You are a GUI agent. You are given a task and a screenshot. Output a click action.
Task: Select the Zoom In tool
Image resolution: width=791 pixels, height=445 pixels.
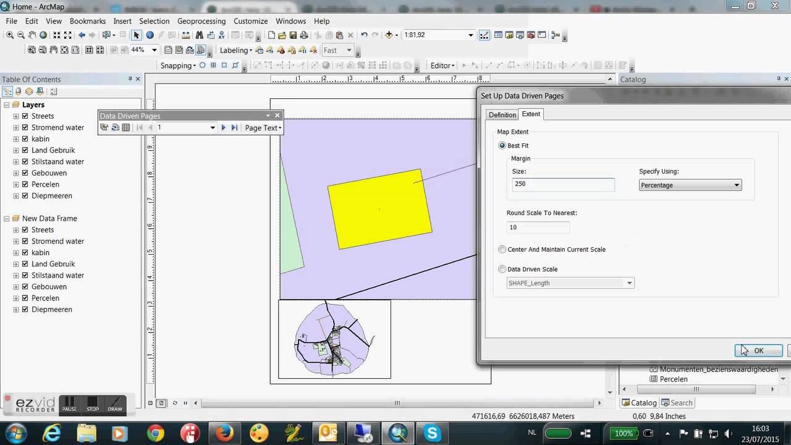click(10, 35)
